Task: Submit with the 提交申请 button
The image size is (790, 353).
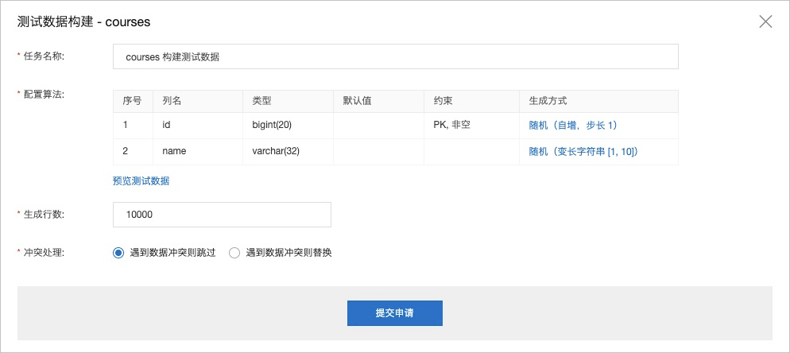Action: coord(395,313)
